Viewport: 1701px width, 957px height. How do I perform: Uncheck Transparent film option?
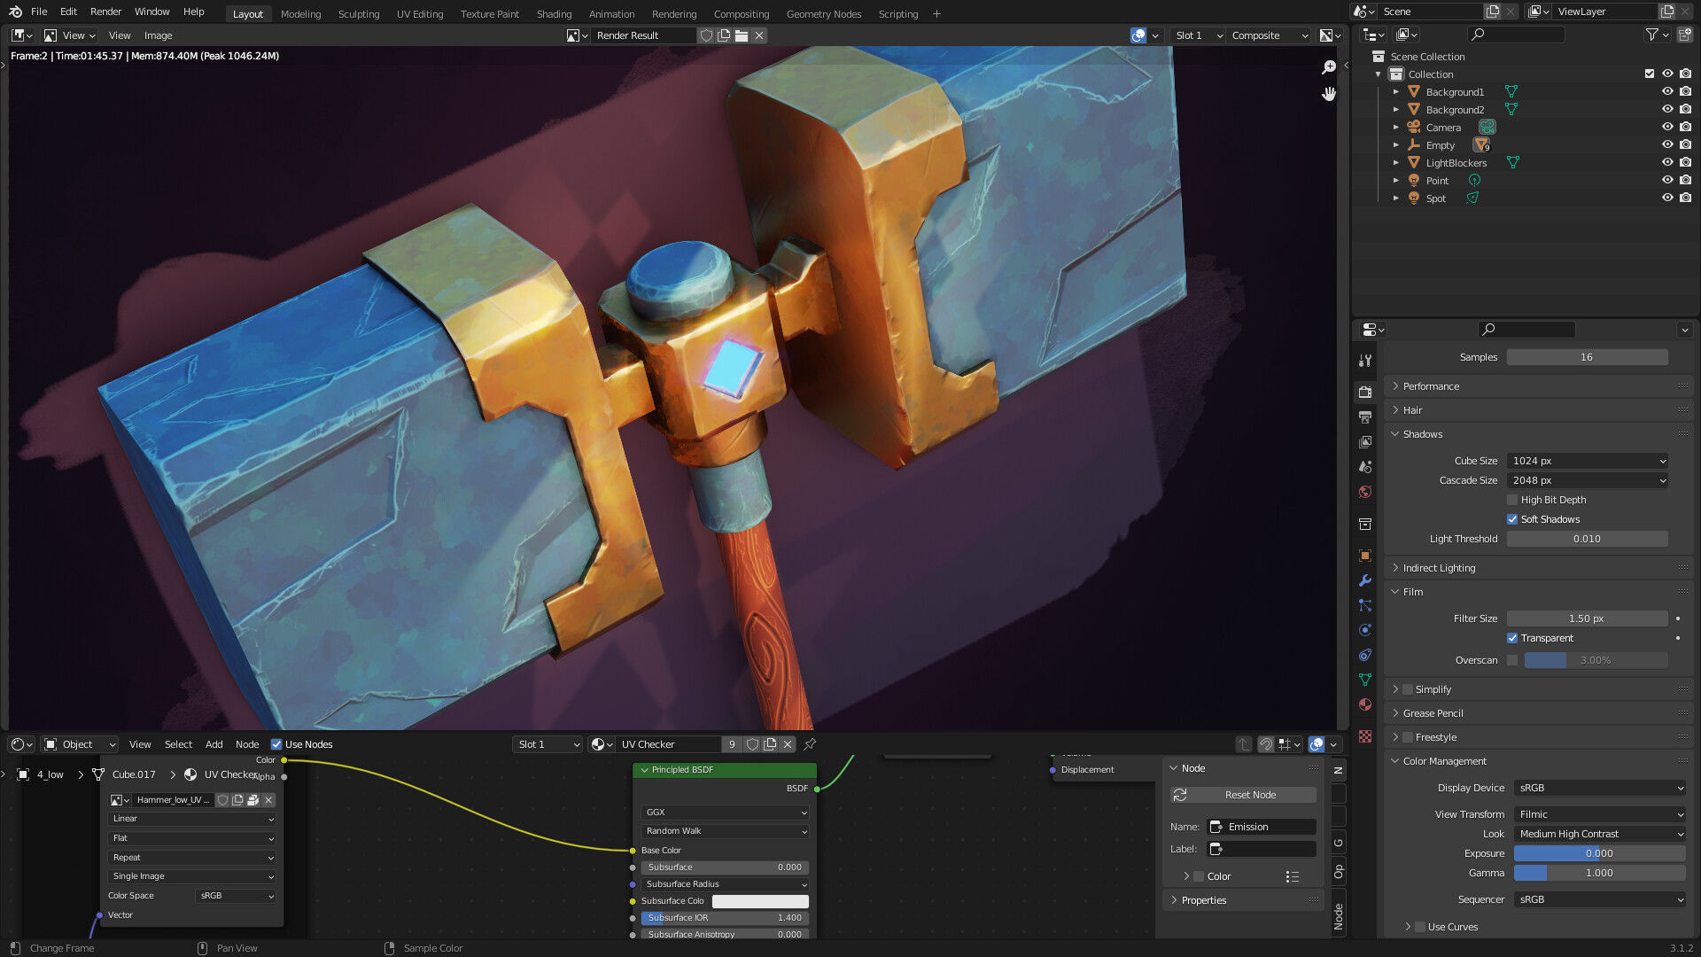(1512, 638)
